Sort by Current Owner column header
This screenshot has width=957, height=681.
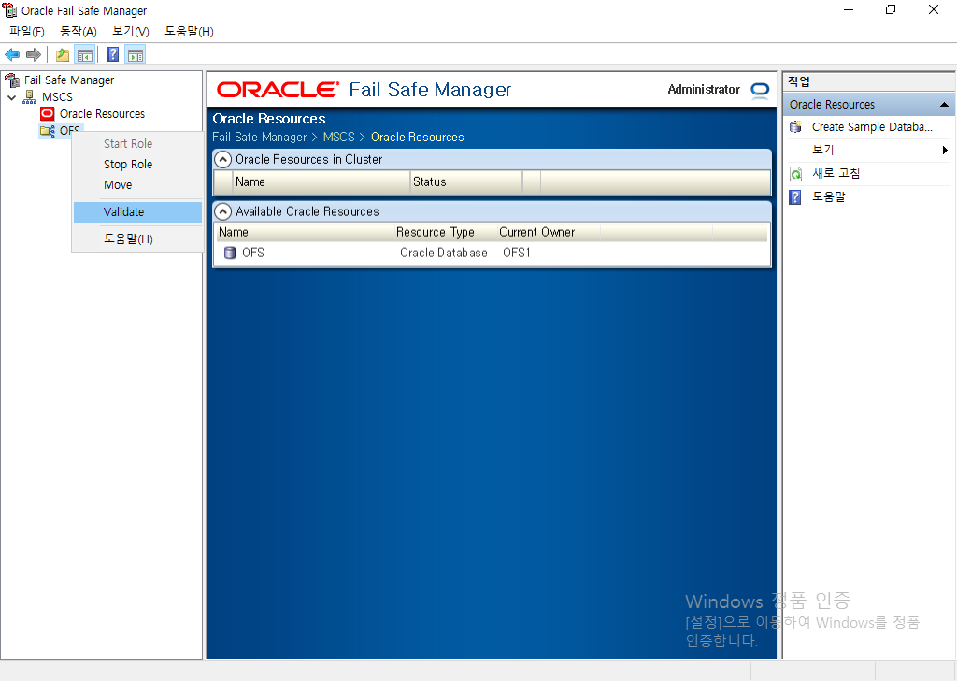point(548,232)
